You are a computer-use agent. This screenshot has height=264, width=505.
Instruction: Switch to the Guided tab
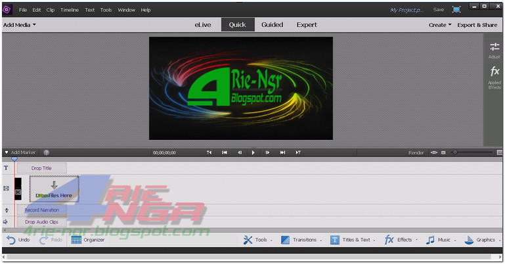[272, 25]
